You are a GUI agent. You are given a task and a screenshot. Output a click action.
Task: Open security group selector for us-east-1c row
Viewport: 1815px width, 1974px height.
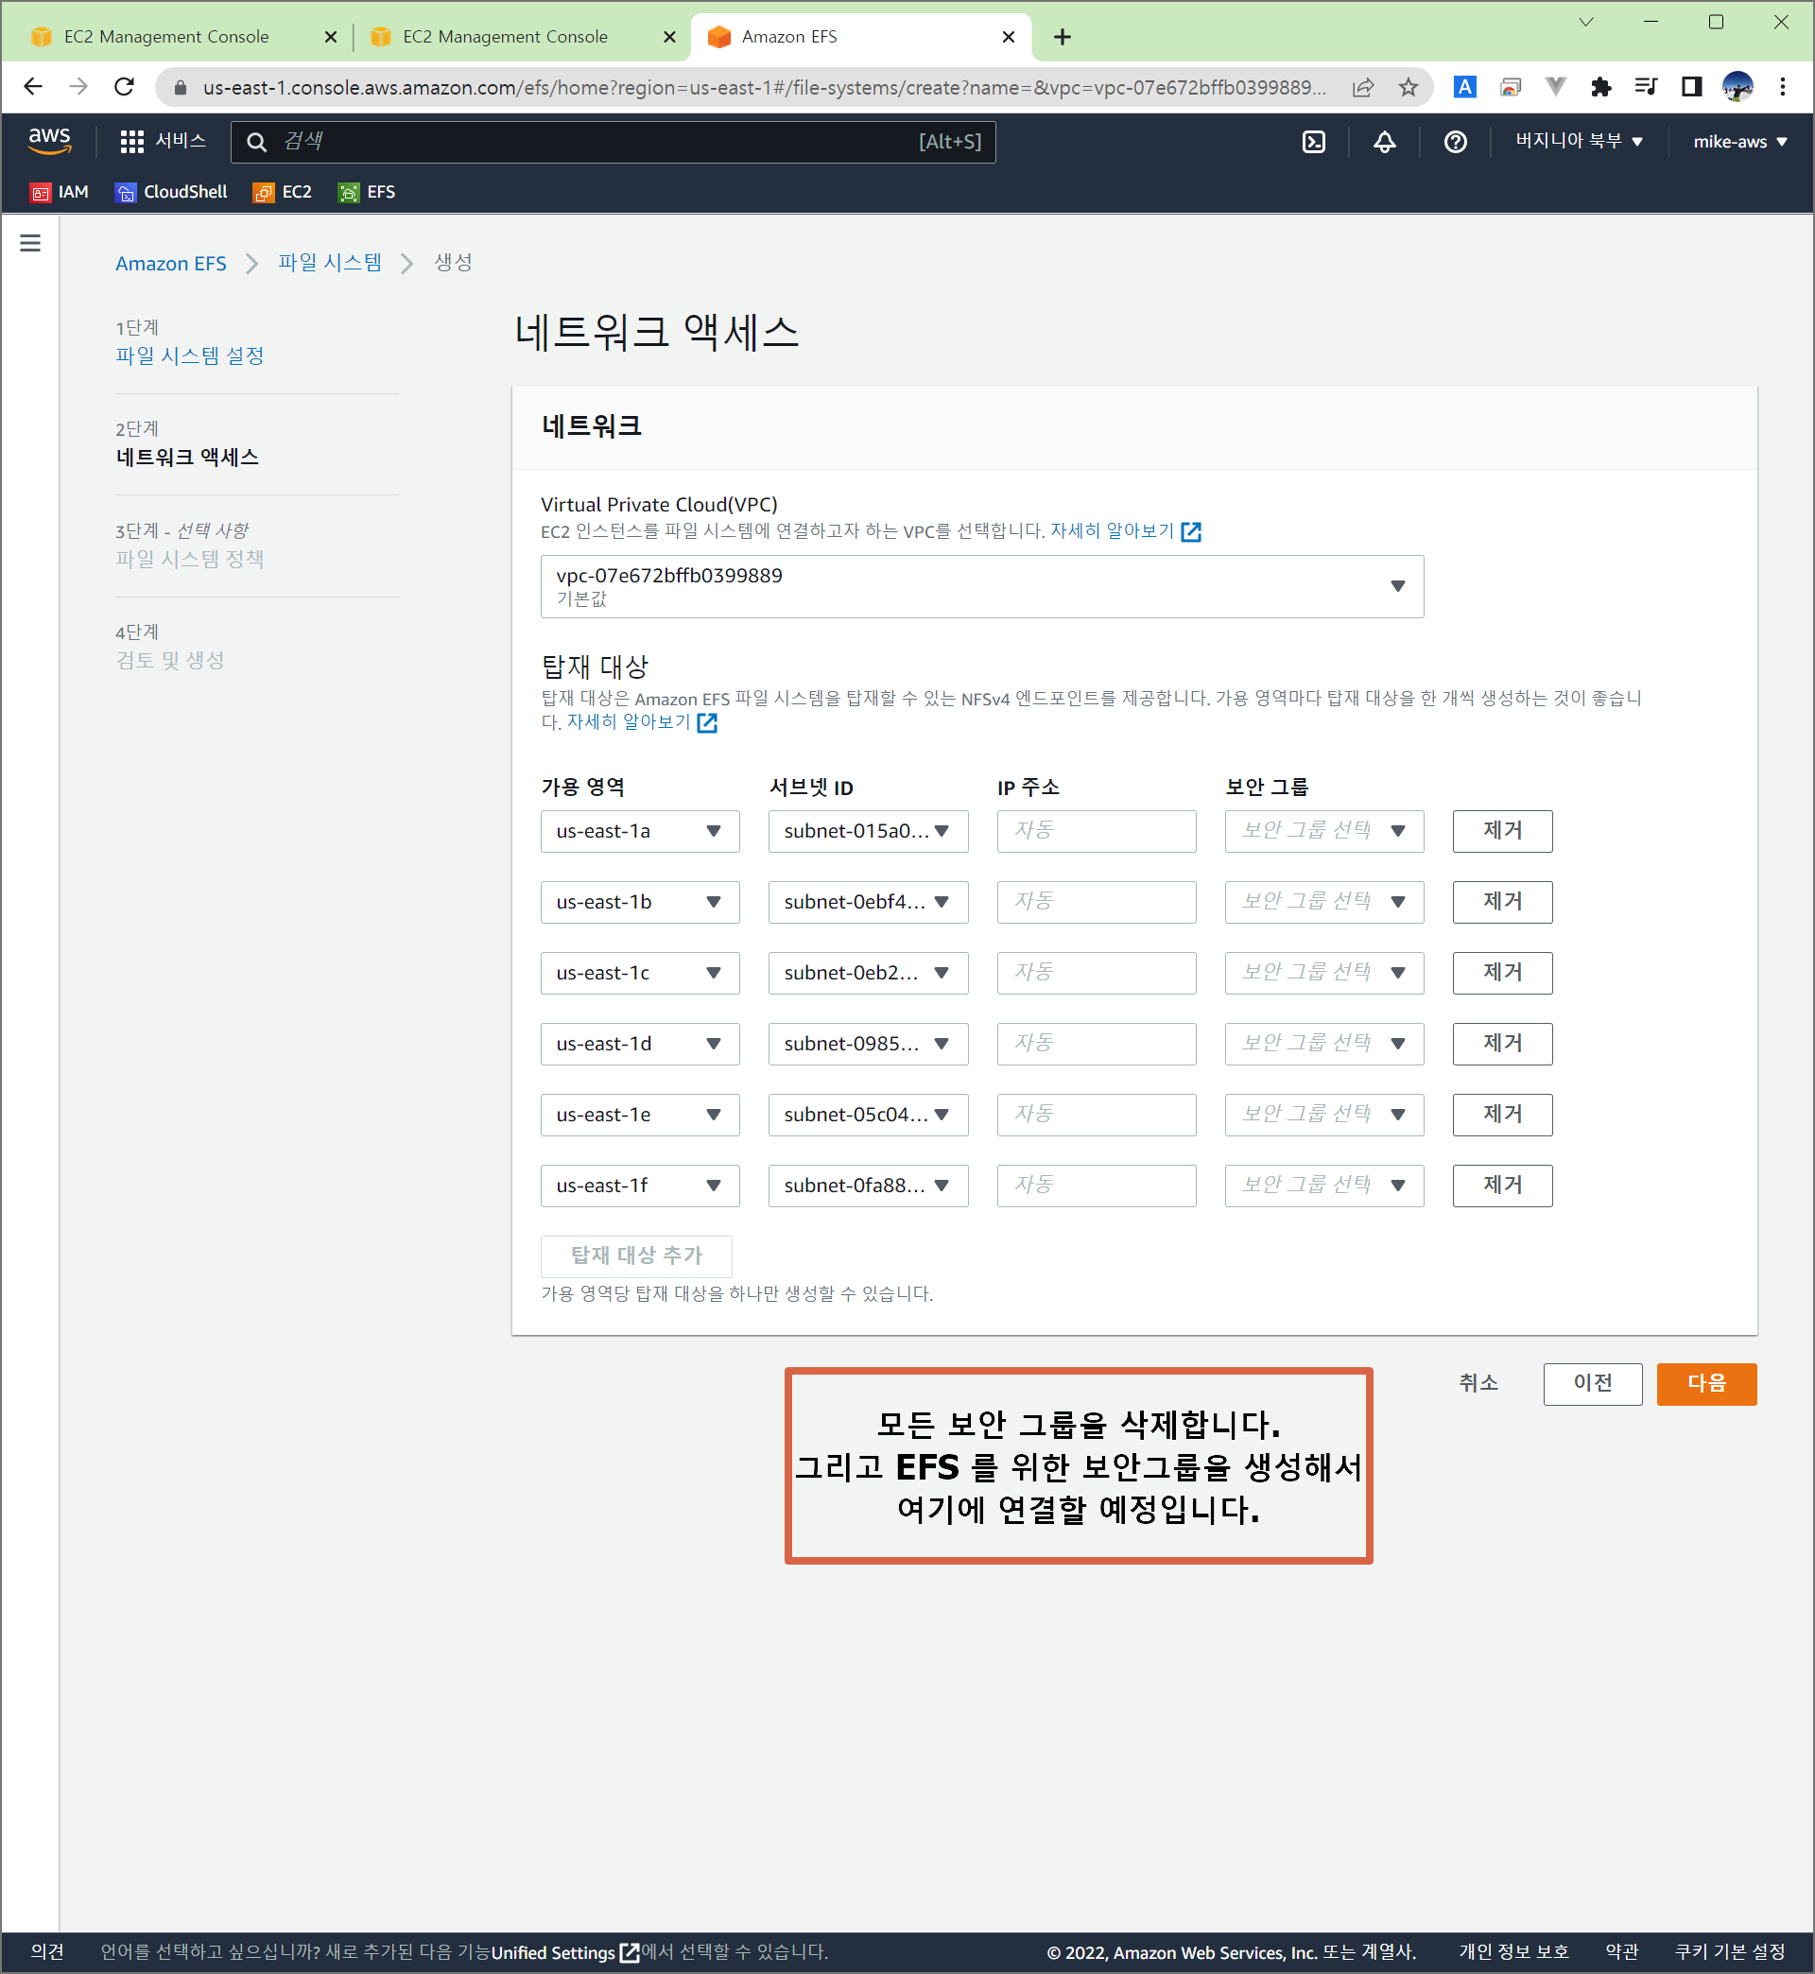(x=1322, y=972)
